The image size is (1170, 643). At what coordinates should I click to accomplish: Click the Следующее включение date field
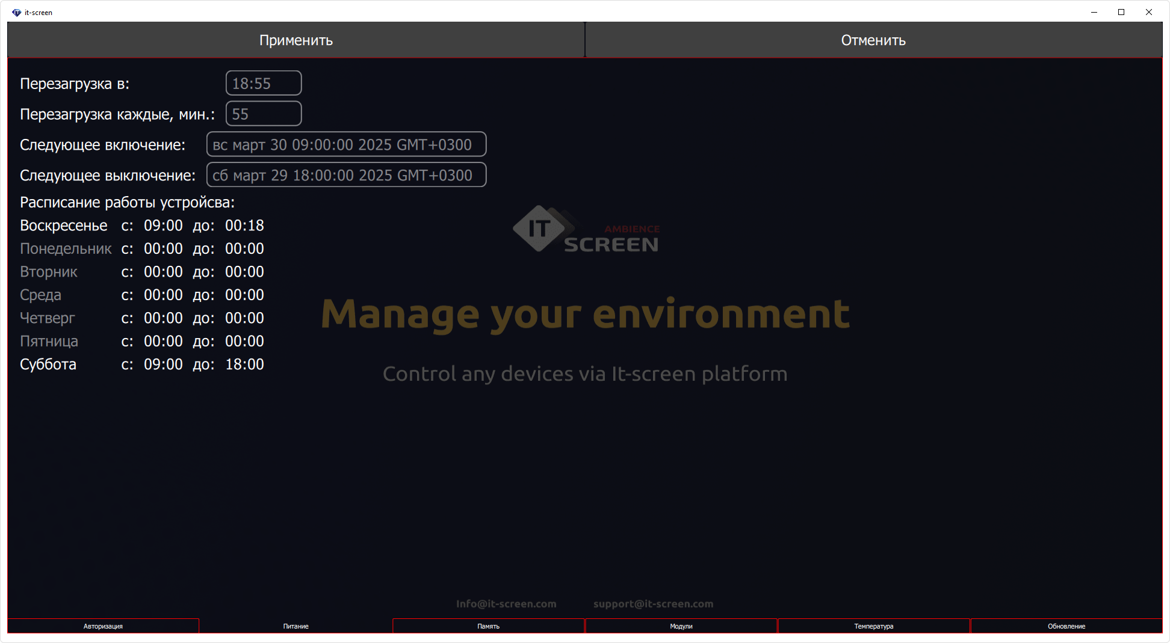click(346, 145)
